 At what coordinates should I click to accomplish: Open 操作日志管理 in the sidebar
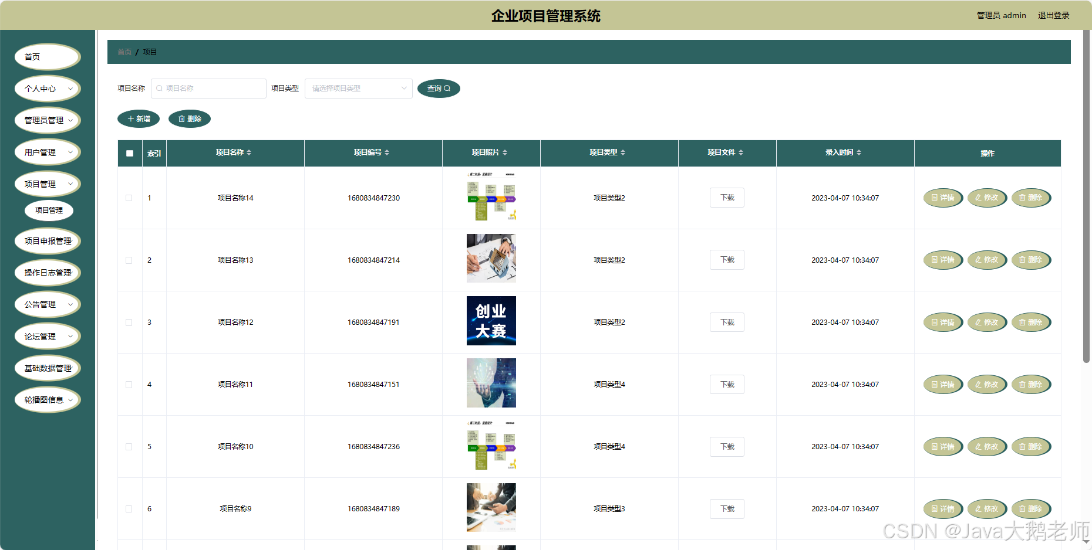48,273
